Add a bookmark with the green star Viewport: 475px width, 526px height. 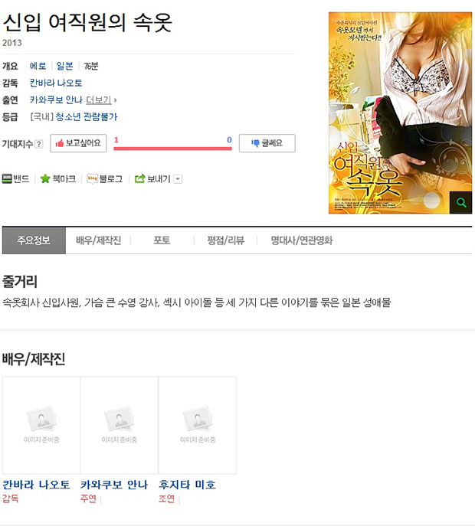tap(45, 179)
